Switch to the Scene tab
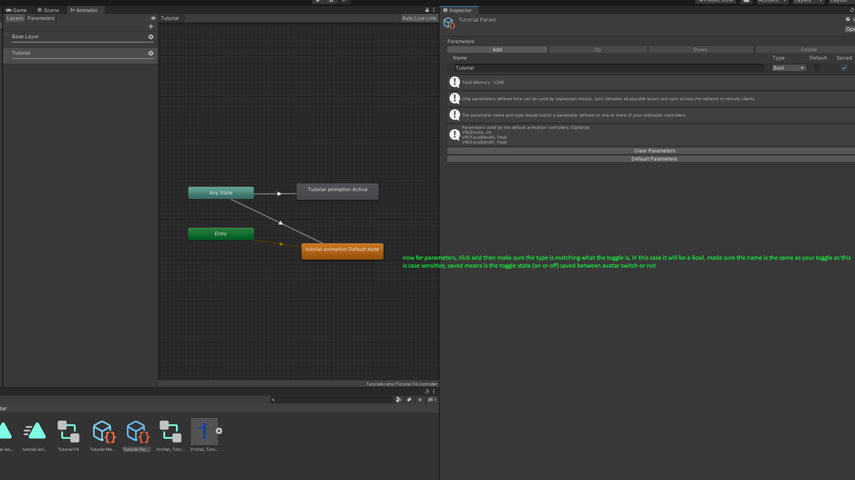 [x=48, y=10]
